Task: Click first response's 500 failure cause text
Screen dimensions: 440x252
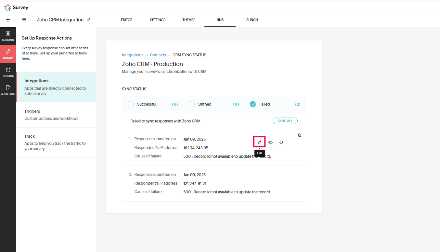Action: [x=227, y=156]
